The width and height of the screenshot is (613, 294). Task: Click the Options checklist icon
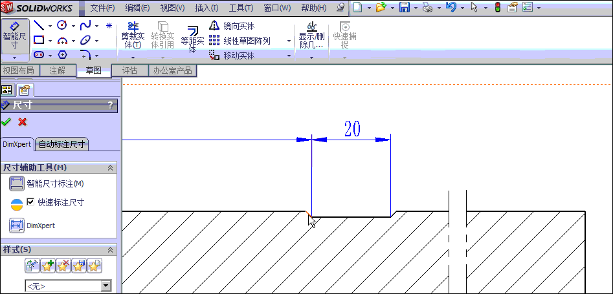[x=528, y=7]
